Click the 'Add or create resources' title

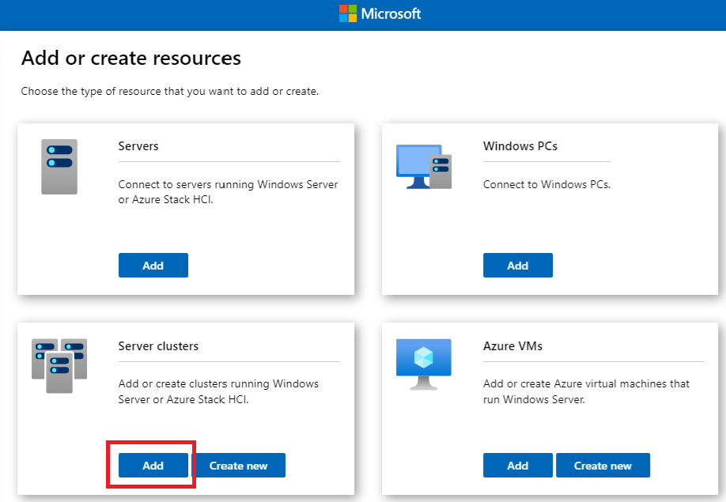coord(130,58)
